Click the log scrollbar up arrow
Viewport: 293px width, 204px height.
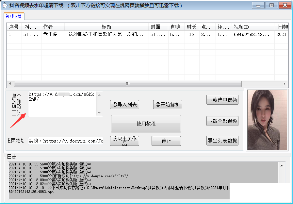282,166
